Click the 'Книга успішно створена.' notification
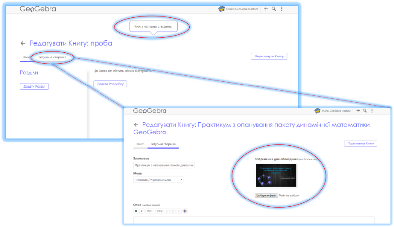This screenshot has width=394, height=227. tap(154, 27)
